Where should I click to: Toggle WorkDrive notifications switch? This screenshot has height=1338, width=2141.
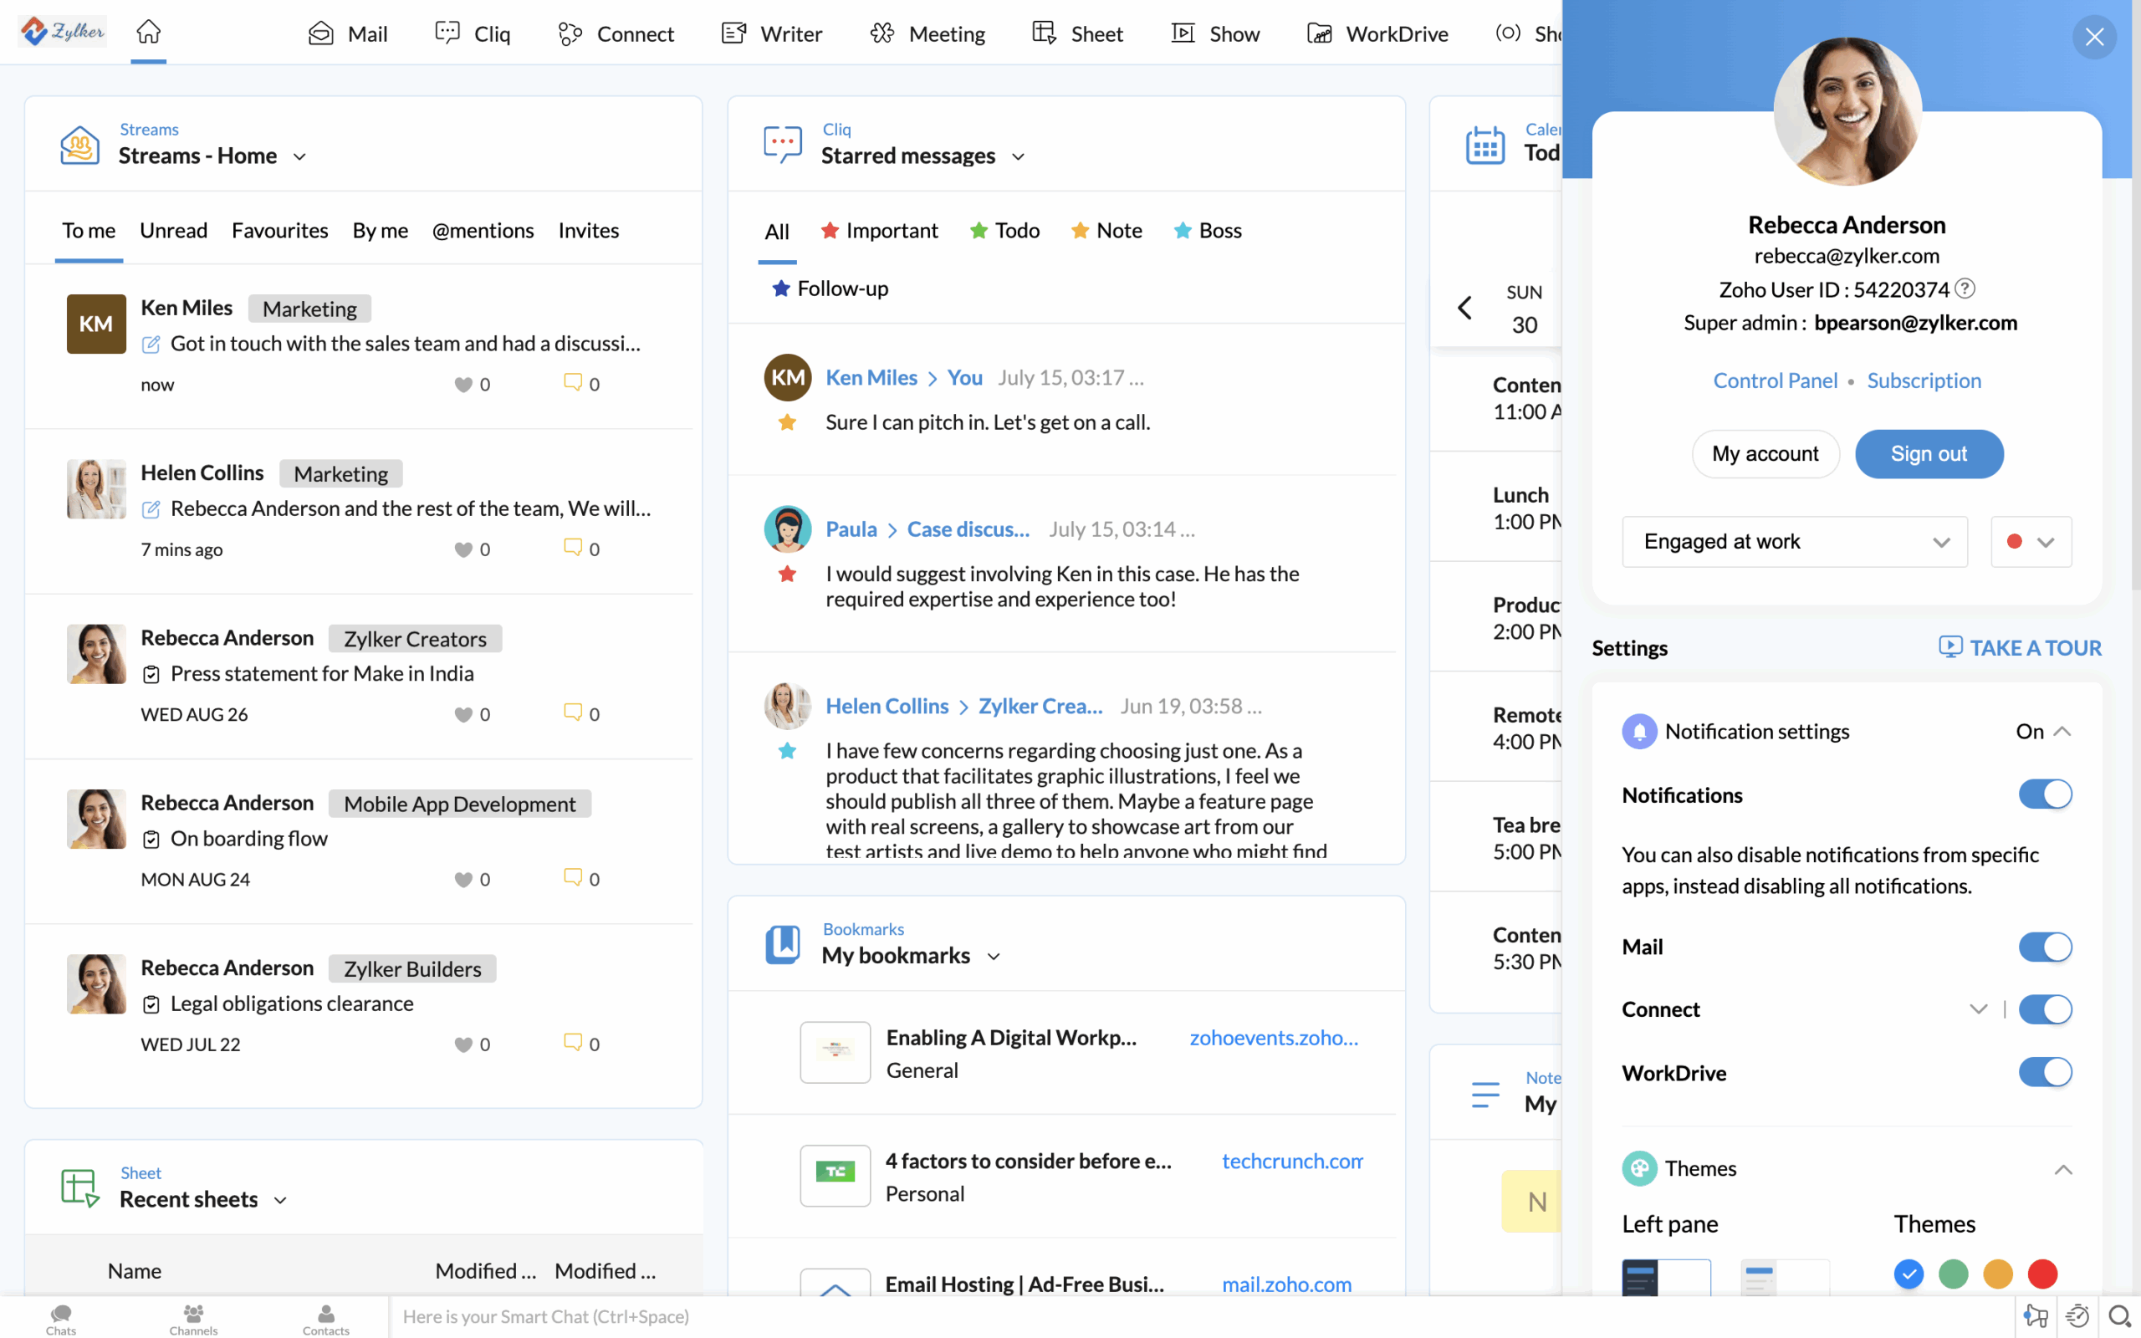[x=2045, y=1073]
